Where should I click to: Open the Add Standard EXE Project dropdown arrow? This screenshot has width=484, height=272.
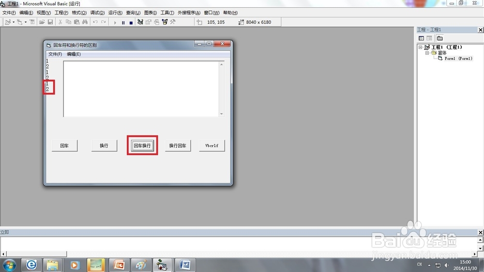point(13,22)
